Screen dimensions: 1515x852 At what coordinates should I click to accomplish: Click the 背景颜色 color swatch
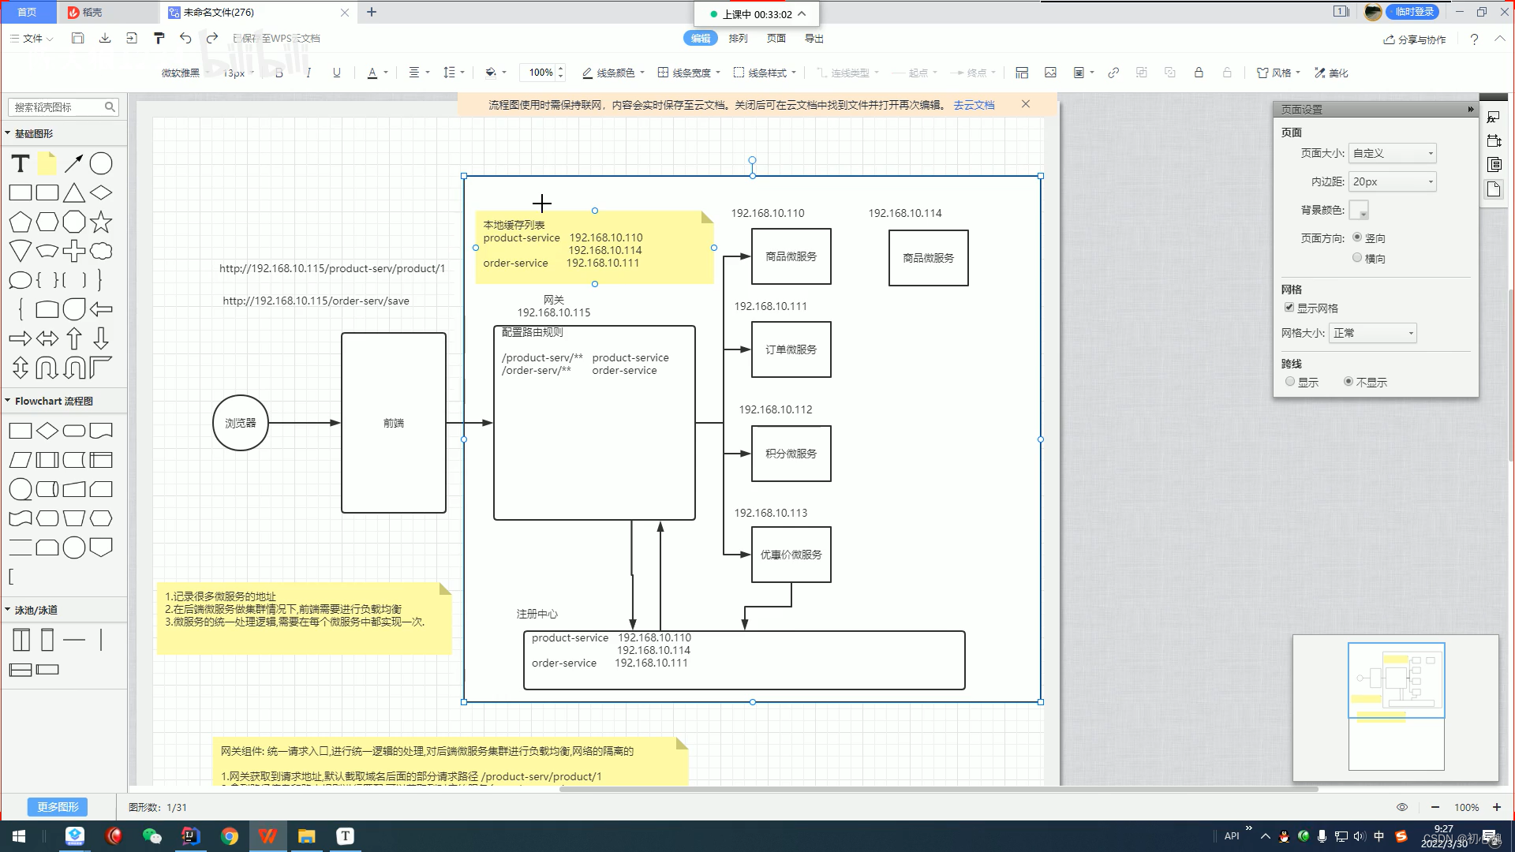tap(1358, 210)
